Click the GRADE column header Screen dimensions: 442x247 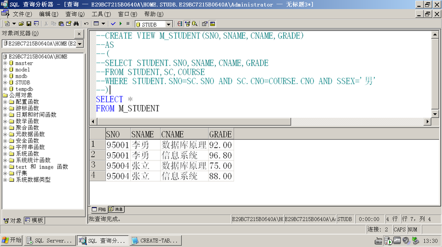tap(221, 134)
